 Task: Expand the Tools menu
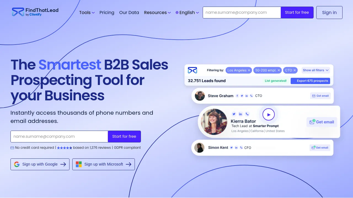coord(87,13)
